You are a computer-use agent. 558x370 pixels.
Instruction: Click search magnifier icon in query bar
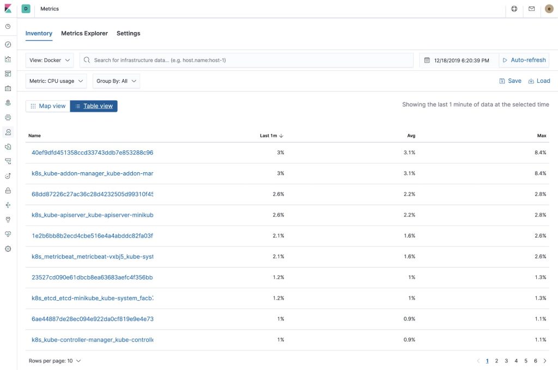87,60
